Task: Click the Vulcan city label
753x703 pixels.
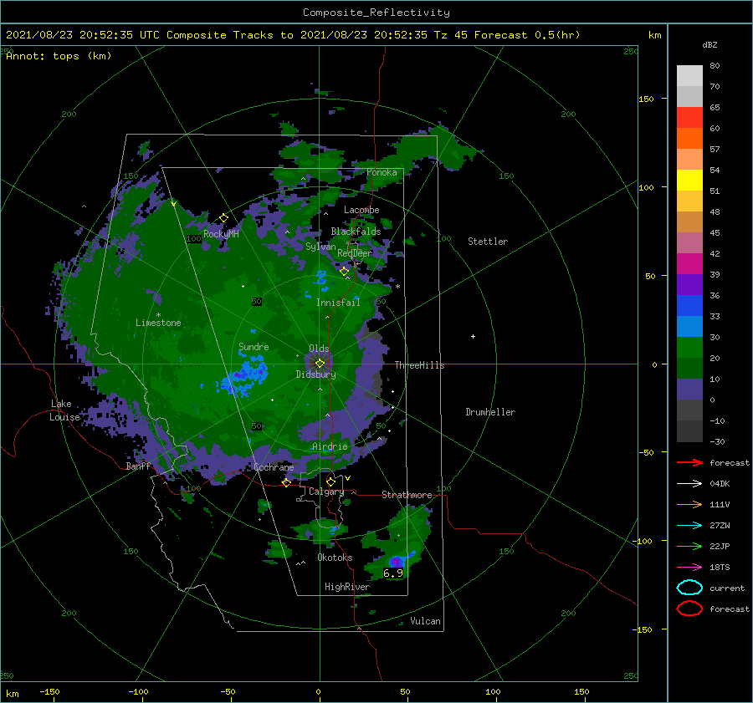Action: tap(425, 621)
